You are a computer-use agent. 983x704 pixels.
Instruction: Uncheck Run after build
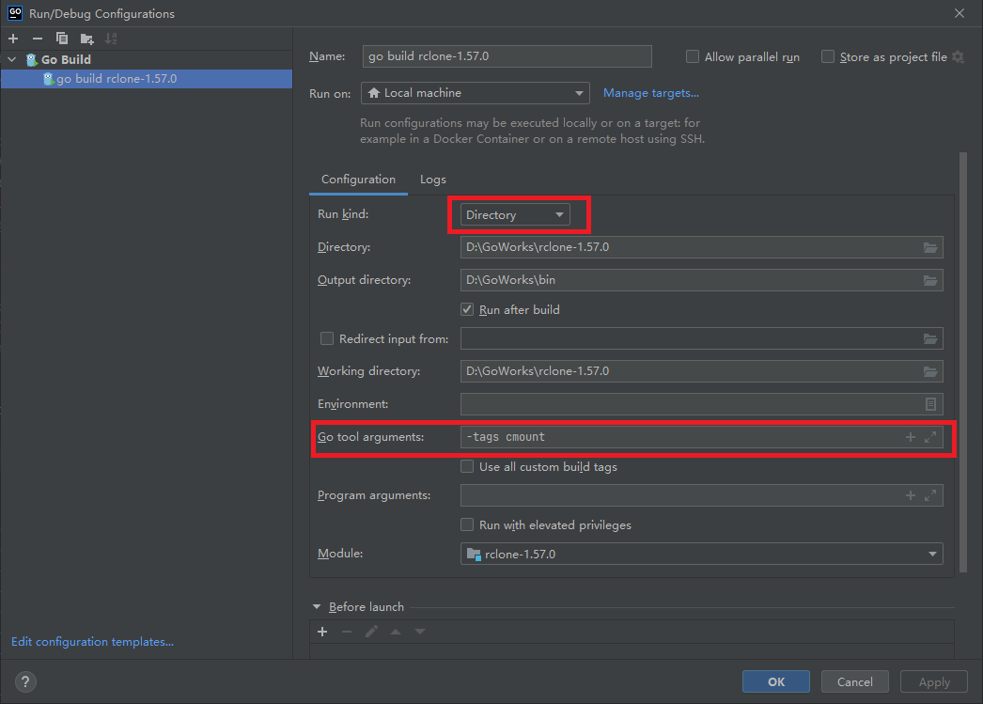(x=467, y=309)
